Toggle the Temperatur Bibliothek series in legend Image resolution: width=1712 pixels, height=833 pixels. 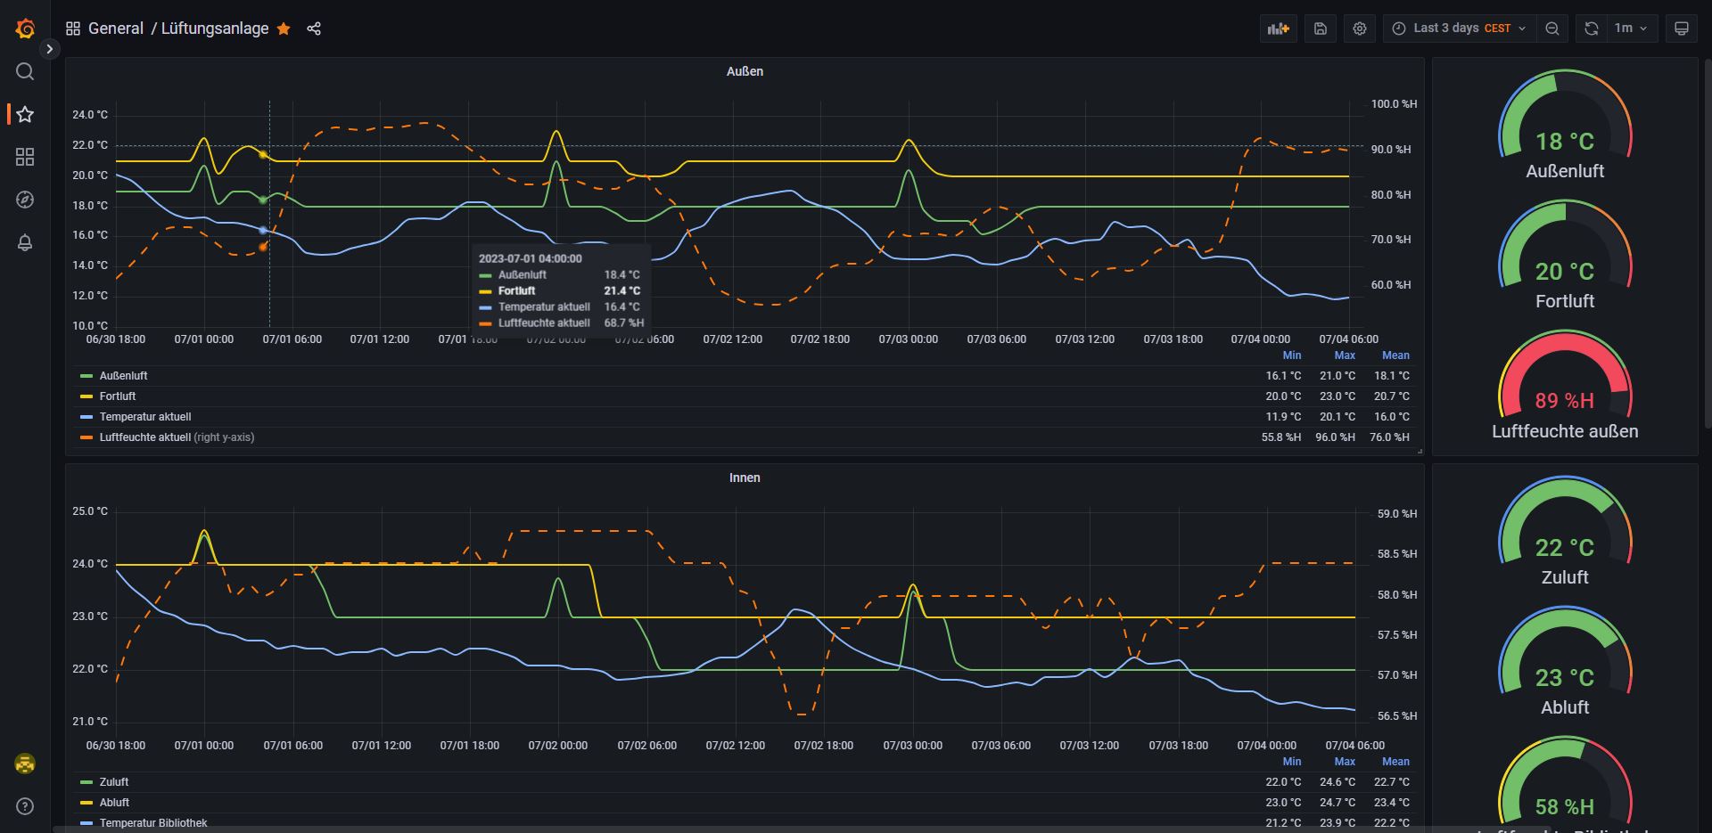pyautogui.click(x=153, y=823)
